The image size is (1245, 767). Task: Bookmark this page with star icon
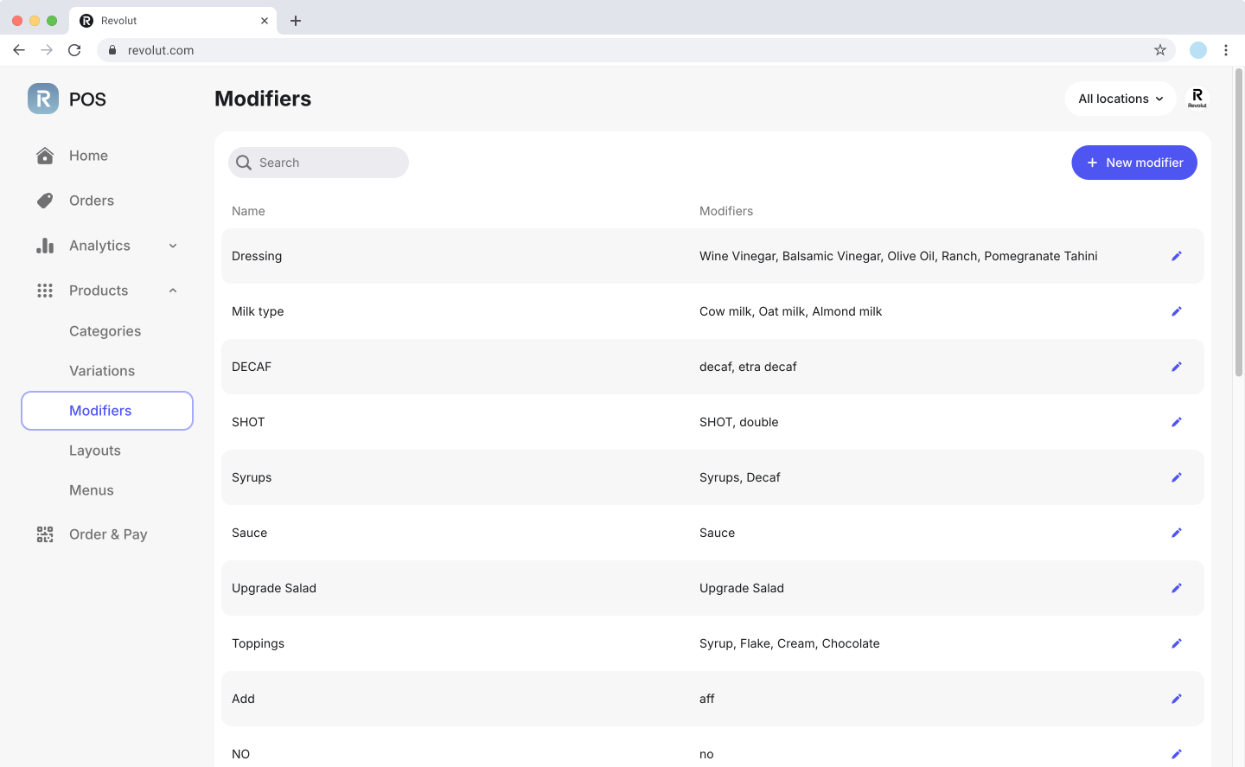(1159, 50)
